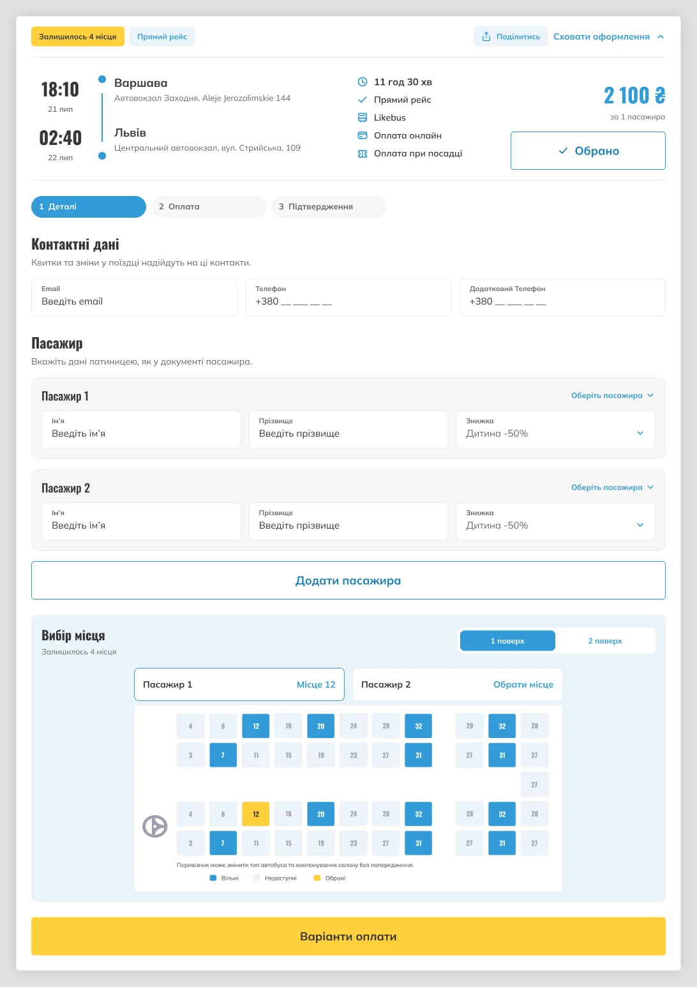Select the yellow chosen seat 12

click(x=256, y=814)
